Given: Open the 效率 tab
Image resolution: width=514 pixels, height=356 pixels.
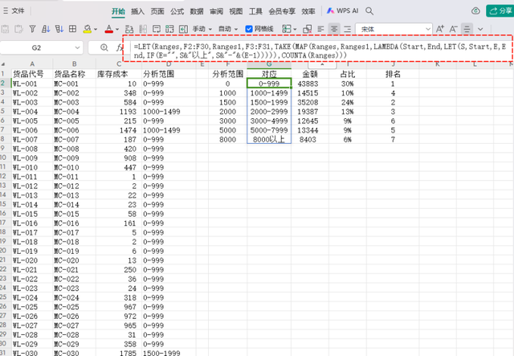Looking at the screenshot, I should pos(308,11).
